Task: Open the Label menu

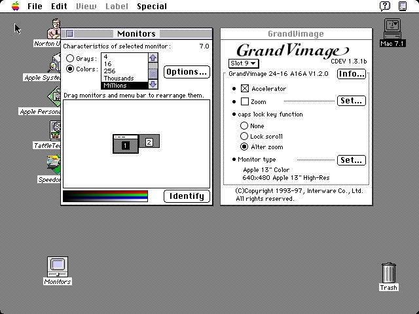Action: (117, 6)
